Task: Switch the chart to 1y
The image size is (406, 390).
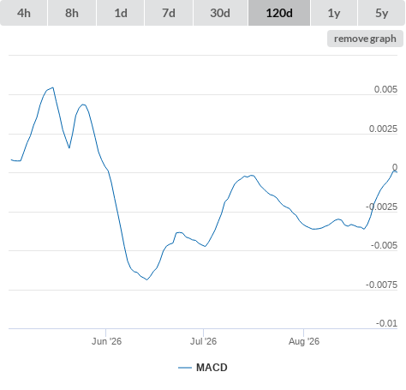Action: pos(334,13)
